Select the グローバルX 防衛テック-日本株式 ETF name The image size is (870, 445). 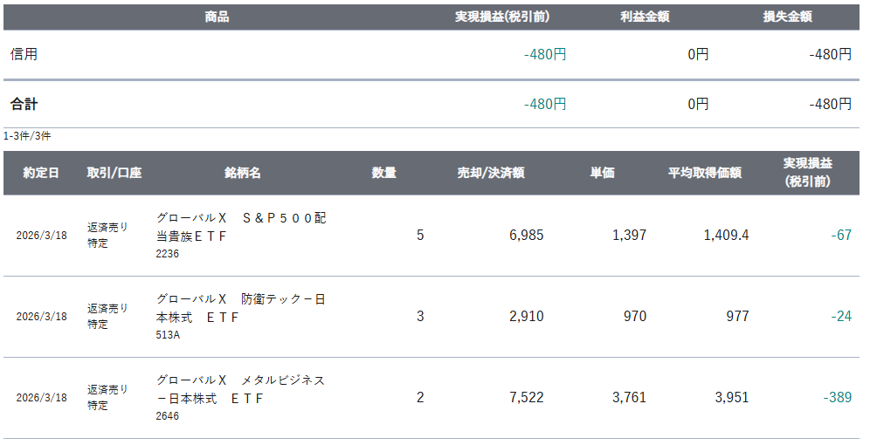pos(241,308)
